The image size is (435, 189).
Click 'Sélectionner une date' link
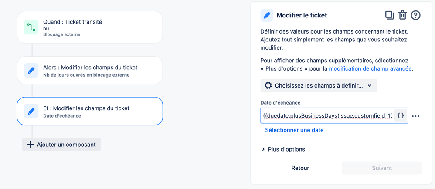(294, 130)
